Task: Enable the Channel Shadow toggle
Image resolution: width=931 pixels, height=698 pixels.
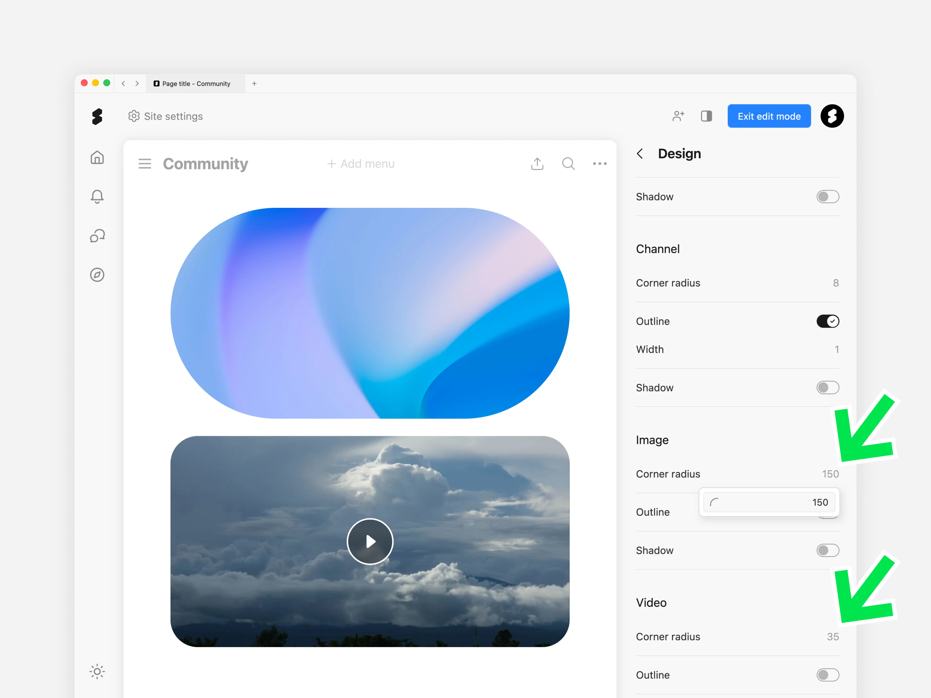Action: pyautogui.click(x=827, y=387)
